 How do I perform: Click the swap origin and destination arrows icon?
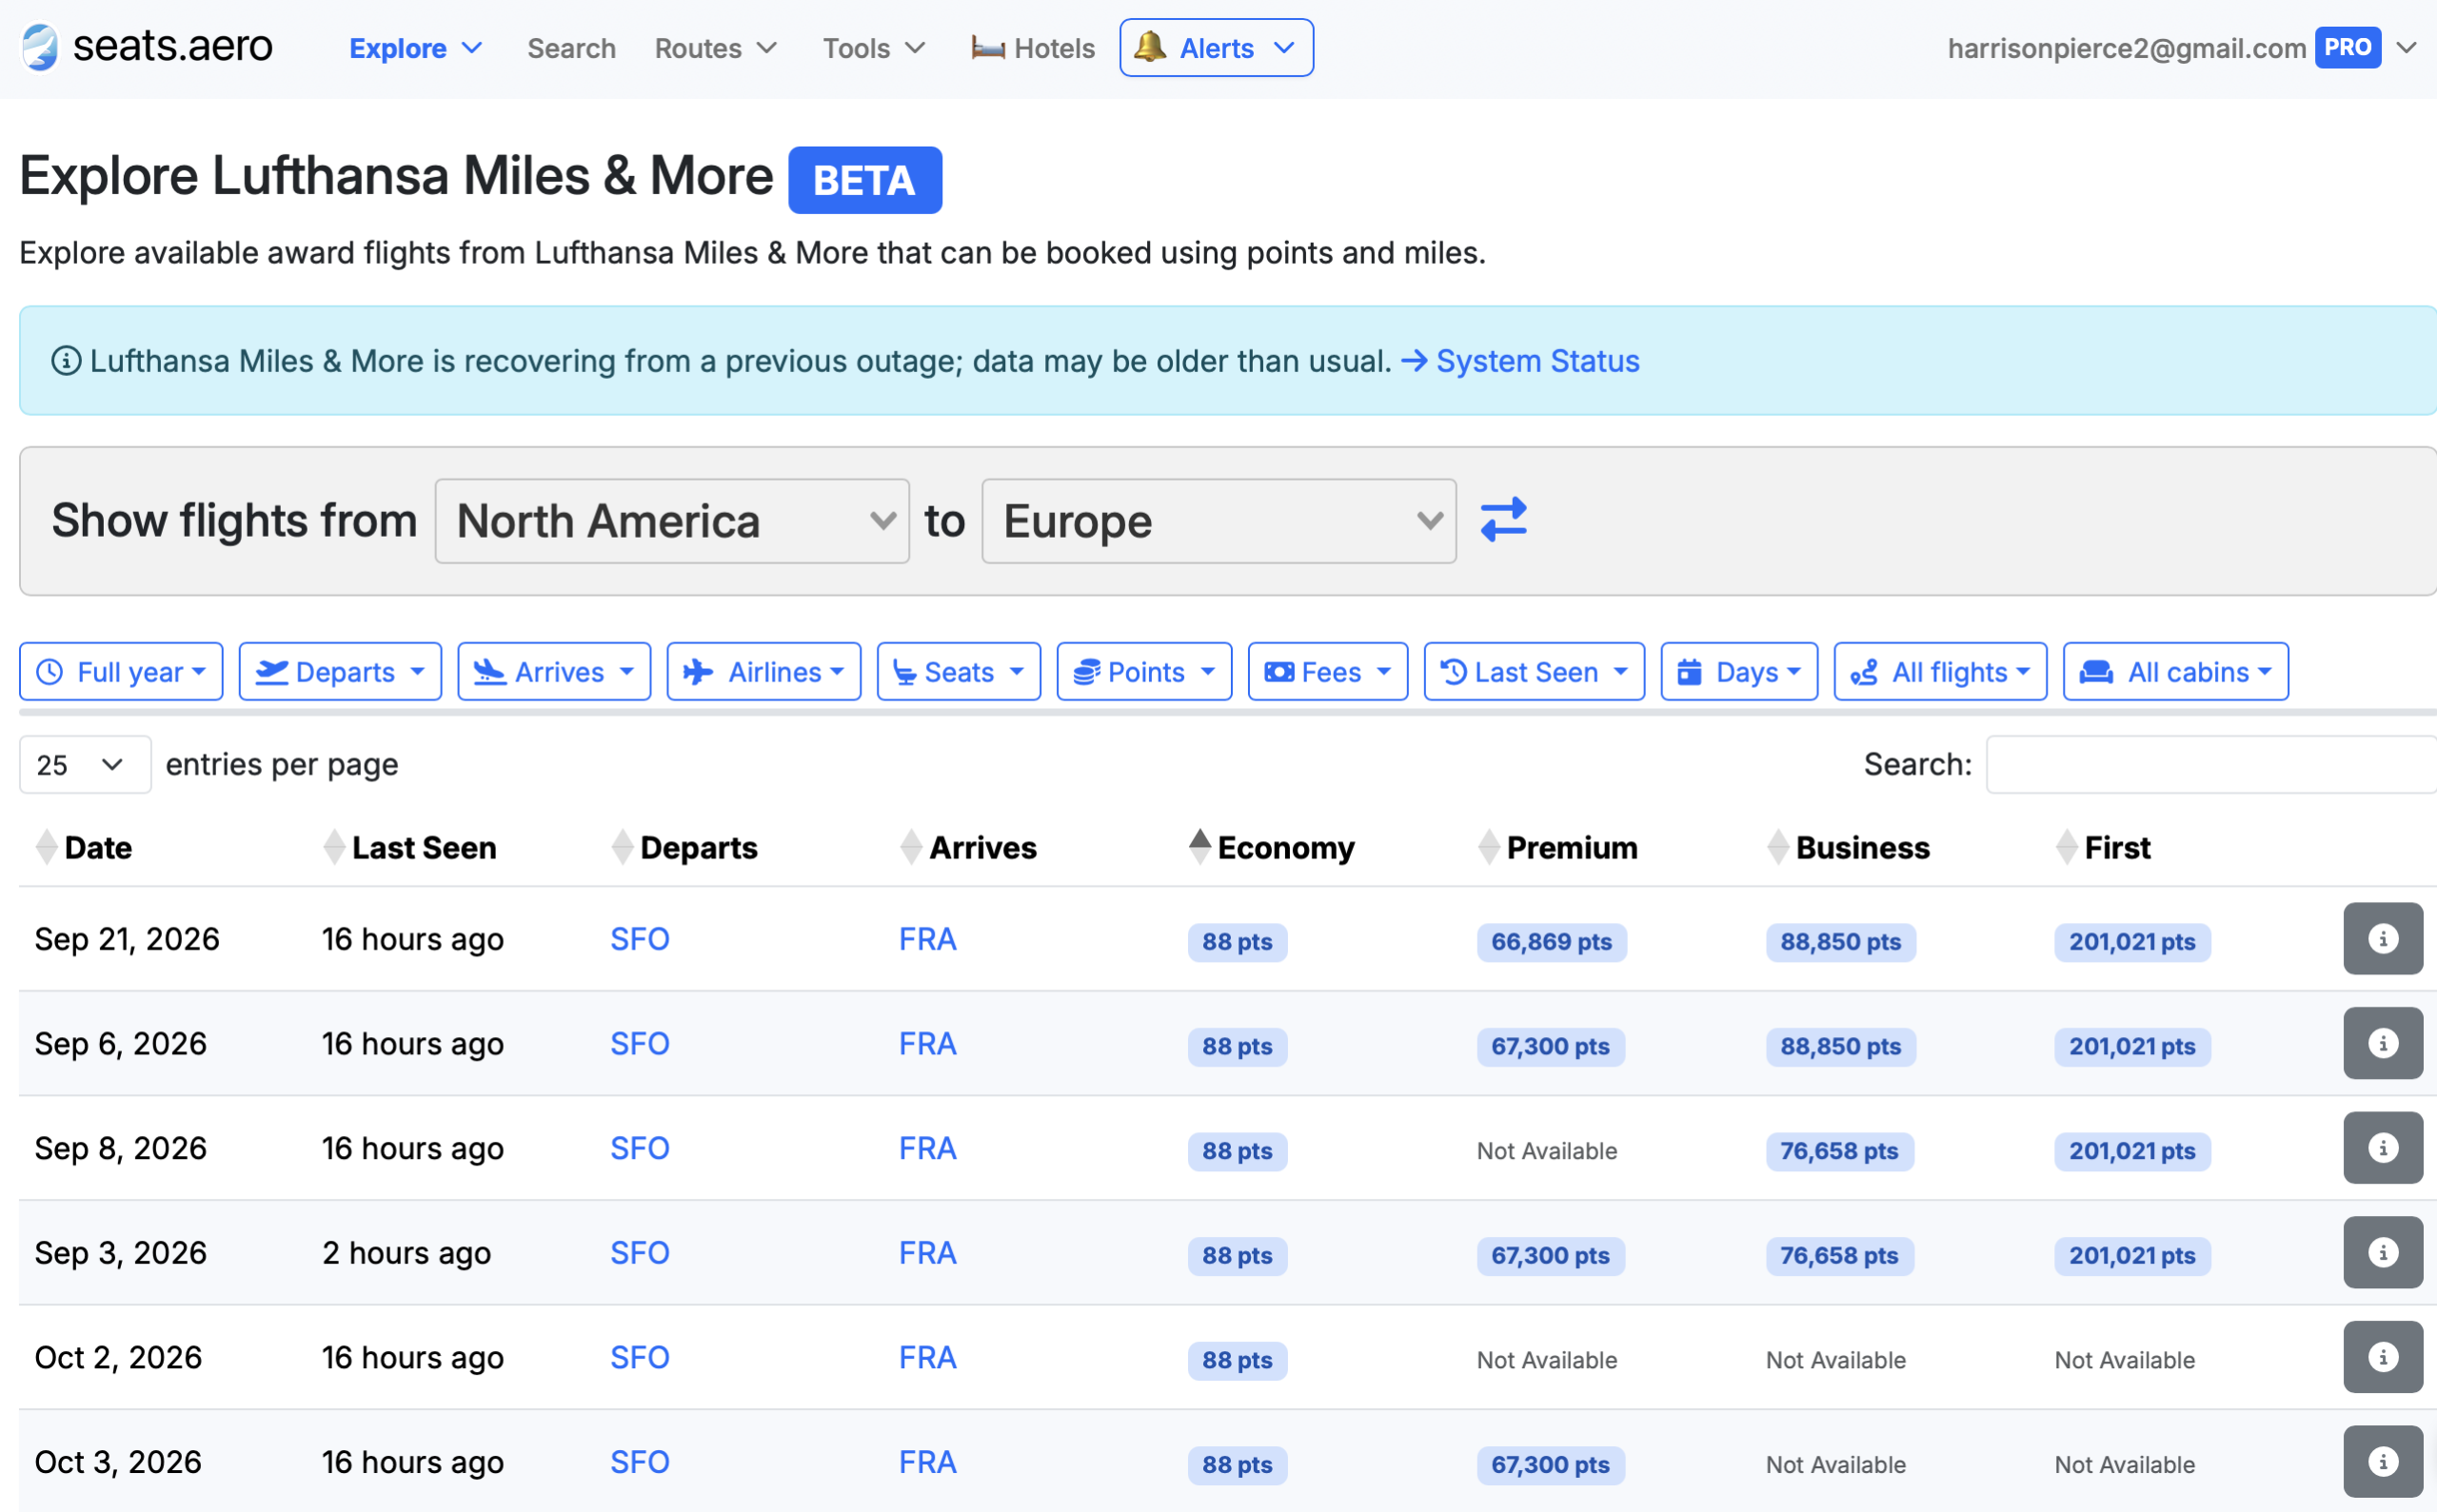pyautogui.click(x=1504, y=520)
